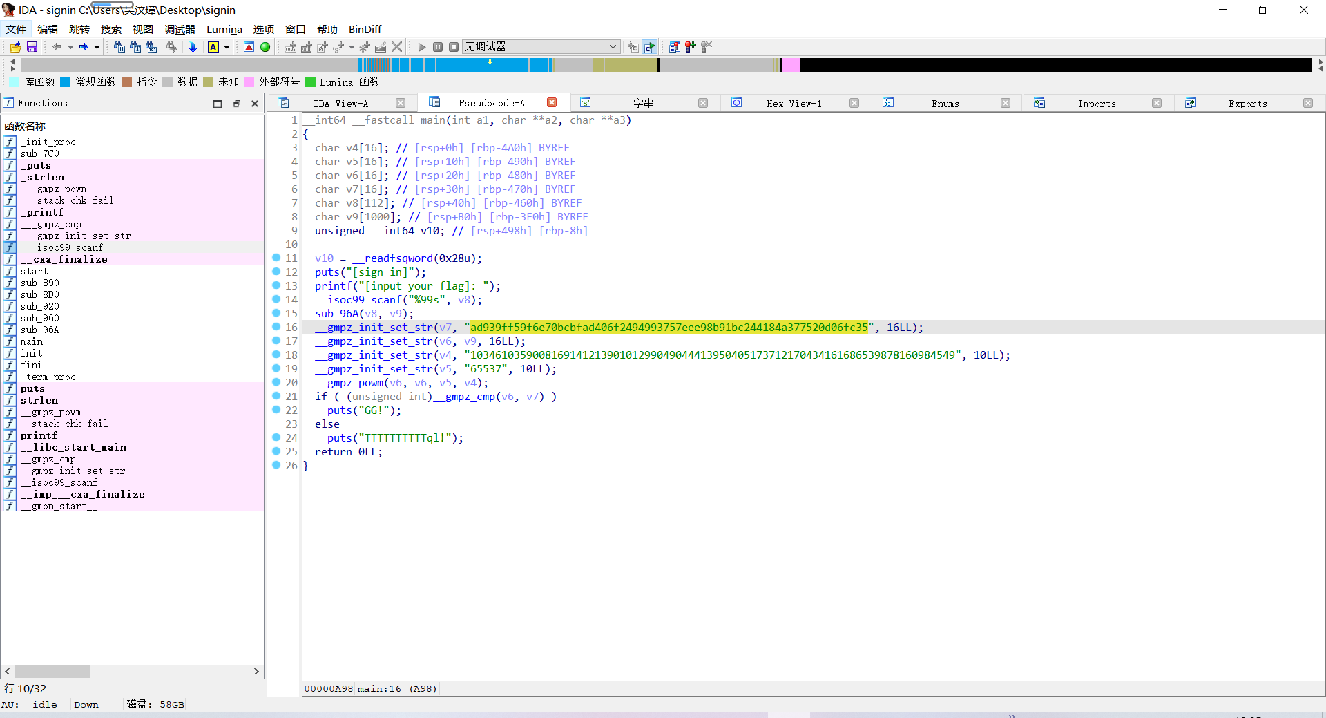
Task: Stop the debugged process
Action: click(x=454, y=47)
